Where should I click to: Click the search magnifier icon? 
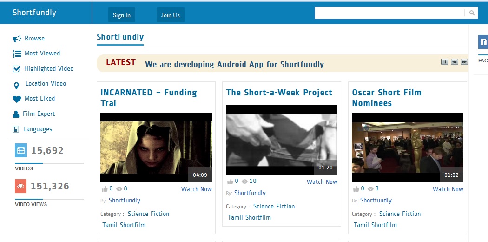[472, 13]
